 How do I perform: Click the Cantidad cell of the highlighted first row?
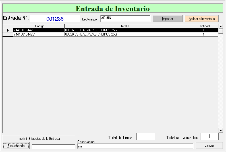204,30
